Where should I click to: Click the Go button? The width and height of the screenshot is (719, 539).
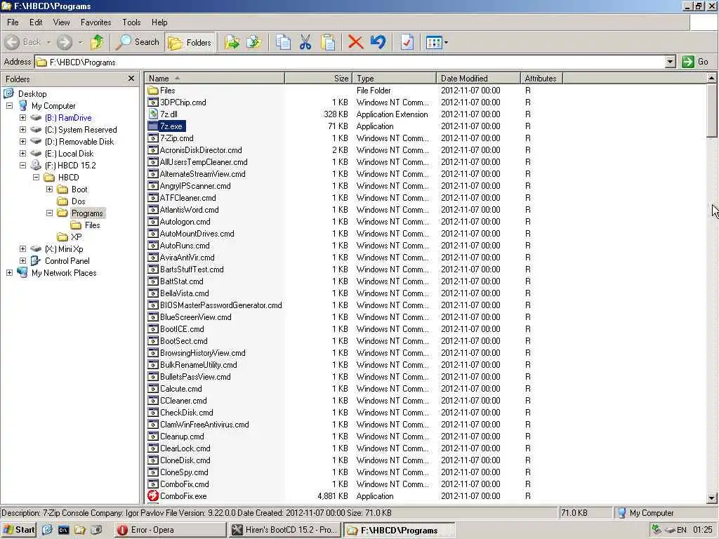pyautogui.click(x=695, y=62)
